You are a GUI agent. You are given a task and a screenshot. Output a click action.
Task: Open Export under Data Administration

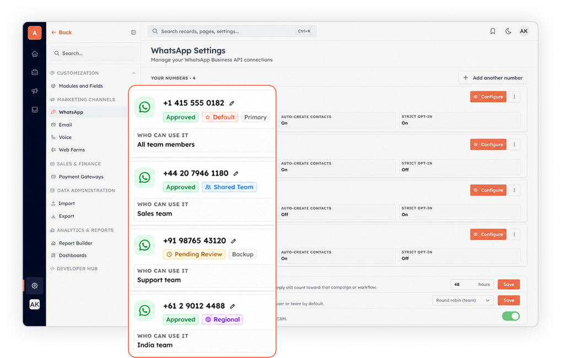click(66, 216)
